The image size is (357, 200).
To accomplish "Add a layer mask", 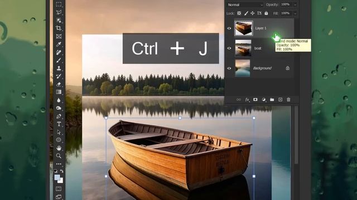I will pos(255,100).
